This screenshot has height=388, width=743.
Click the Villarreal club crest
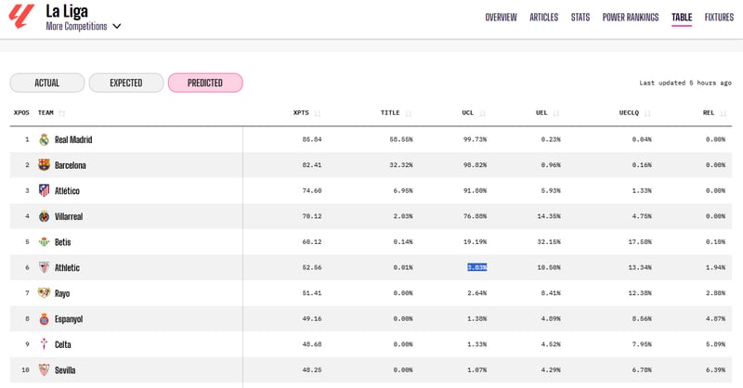click(44, 216)
